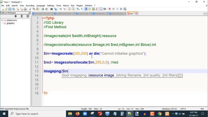Click Synchronize Horizontal Scrolling icon
Viewport: 208px width, 117px height.
click(x=73, y=9)
